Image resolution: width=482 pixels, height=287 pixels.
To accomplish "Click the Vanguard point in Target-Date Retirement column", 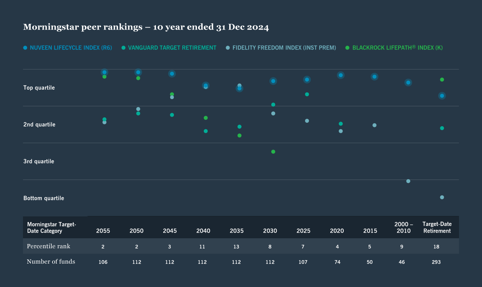I will click(442, 128).
